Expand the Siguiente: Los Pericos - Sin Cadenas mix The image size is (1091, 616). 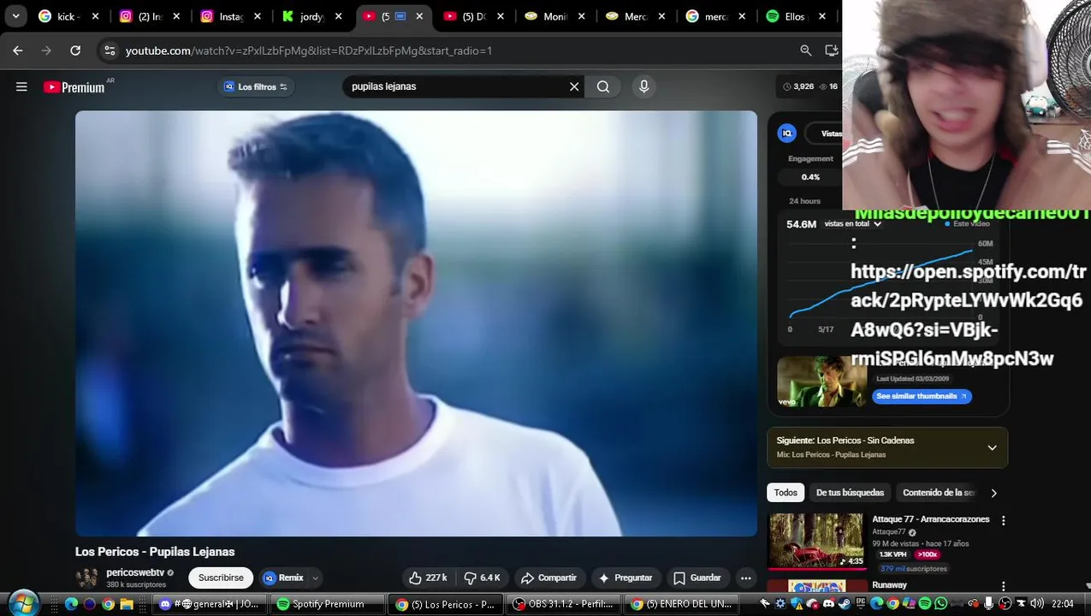992,447
